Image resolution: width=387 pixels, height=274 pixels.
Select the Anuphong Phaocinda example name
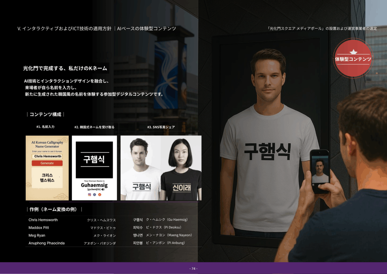coord(46,243)
